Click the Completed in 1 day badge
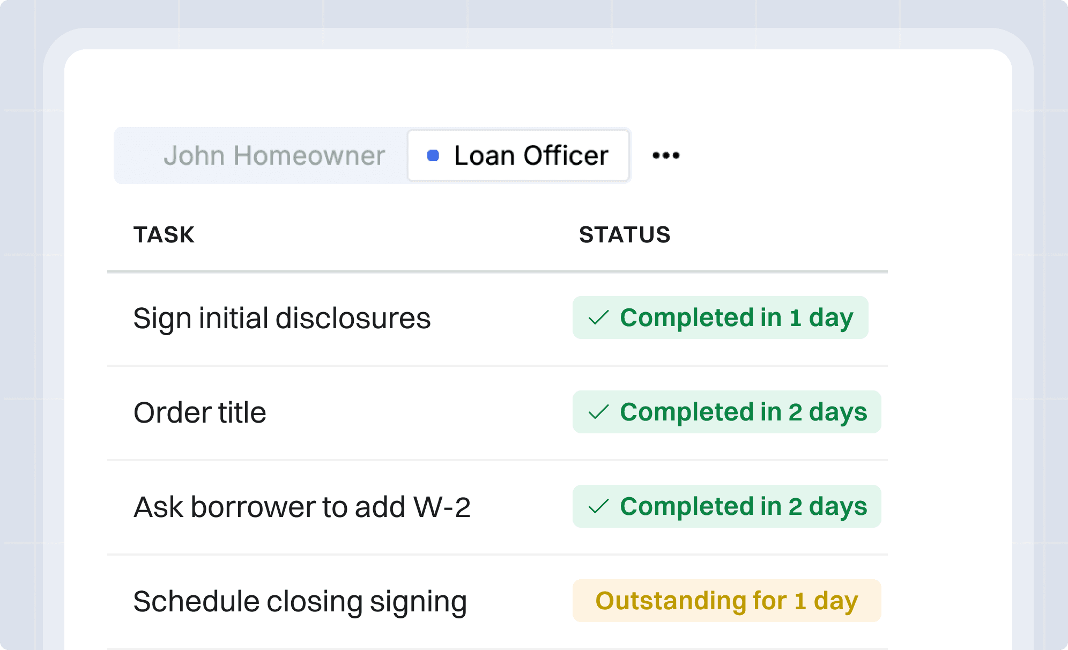The height and width of the screenshot is (650, 1068). (x=720, y=317)
